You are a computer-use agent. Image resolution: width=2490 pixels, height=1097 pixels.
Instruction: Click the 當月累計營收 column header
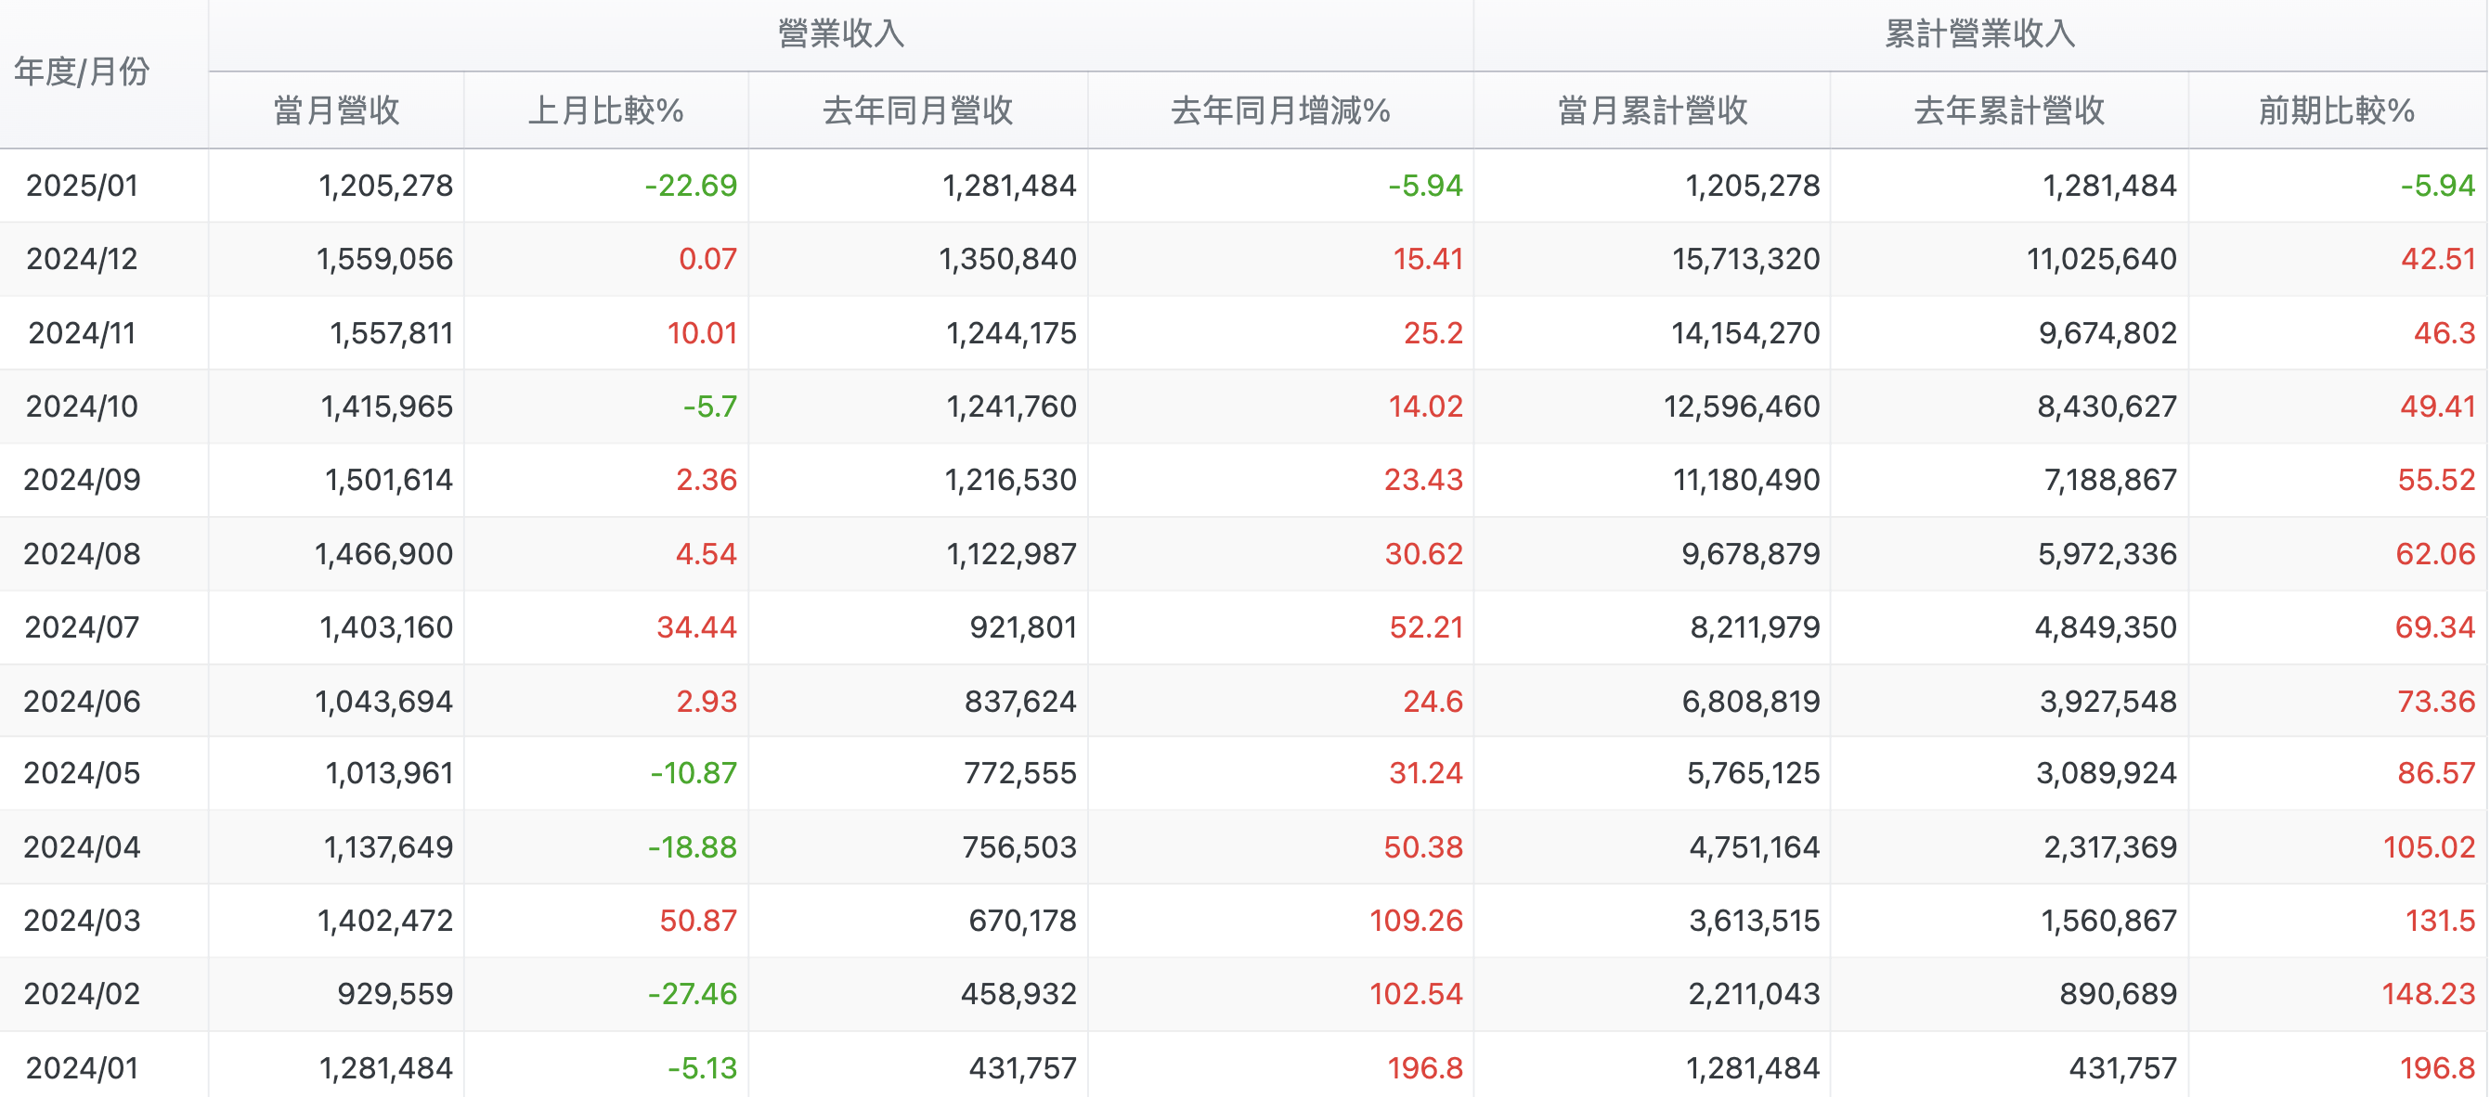(1652, 110)
